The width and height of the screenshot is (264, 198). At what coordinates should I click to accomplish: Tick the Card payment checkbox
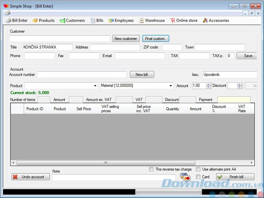tap(198, 177)
